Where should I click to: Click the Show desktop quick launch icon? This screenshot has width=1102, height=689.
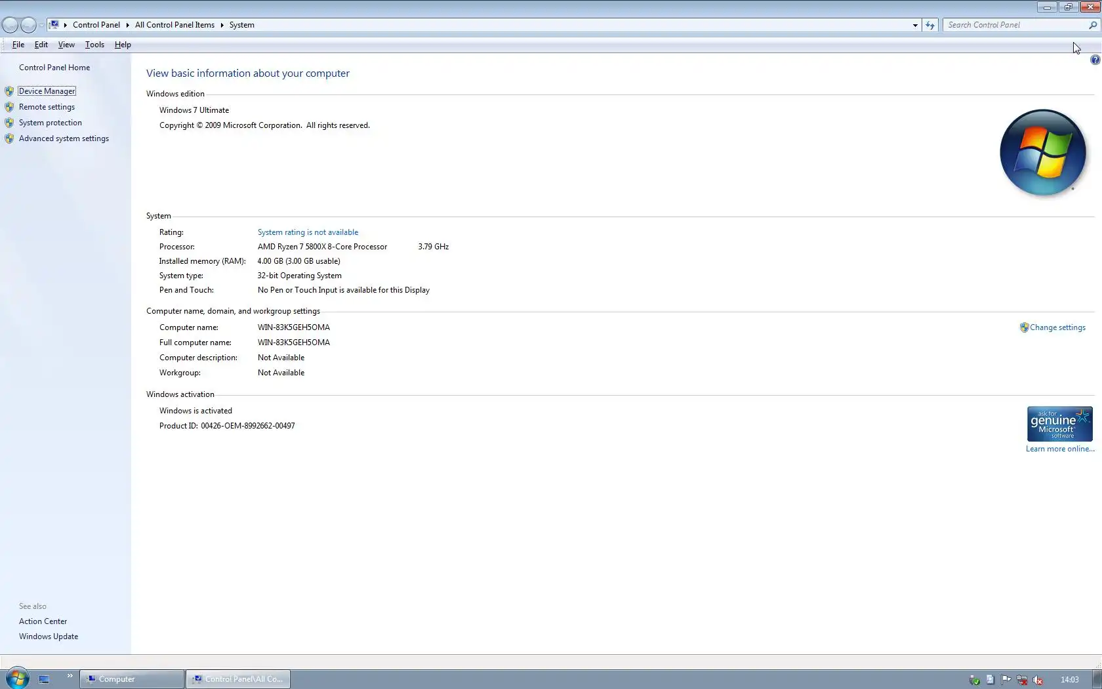[44, 679]
